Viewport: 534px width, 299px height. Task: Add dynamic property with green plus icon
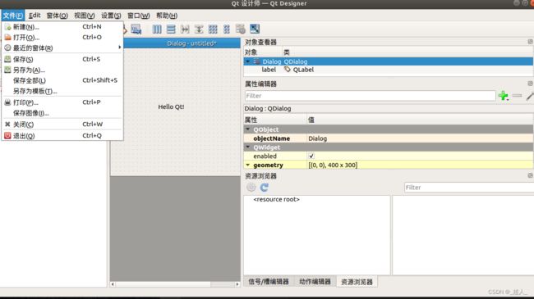point(504,96)
